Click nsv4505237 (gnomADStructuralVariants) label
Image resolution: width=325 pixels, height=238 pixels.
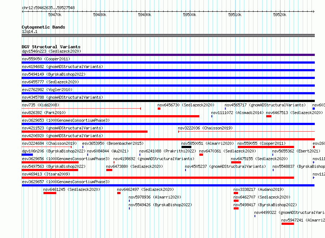[225, 166]
